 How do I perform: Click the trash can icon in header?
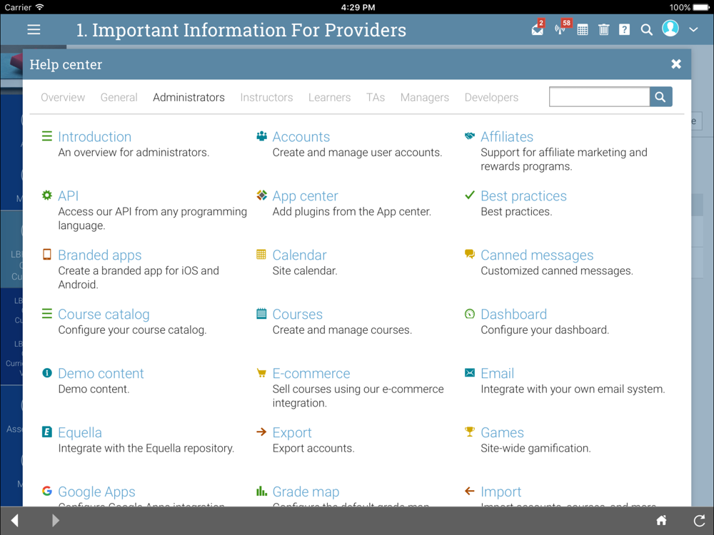click(x=603, y=30)
